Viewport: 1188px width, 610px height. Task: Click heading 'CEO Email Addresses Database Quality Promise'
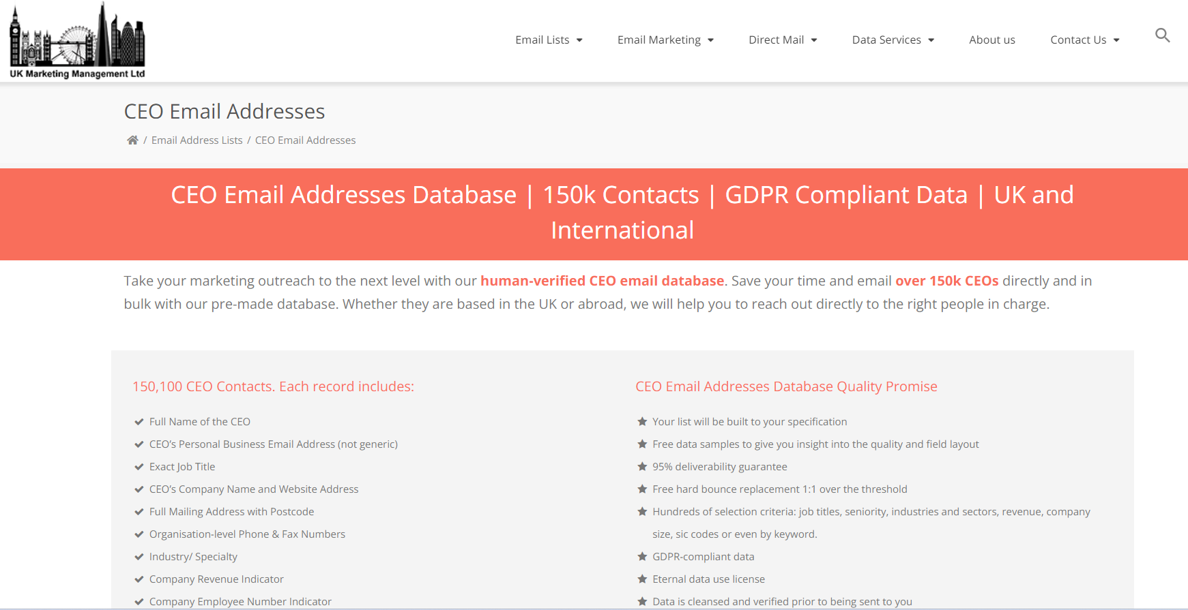(786, 386)
